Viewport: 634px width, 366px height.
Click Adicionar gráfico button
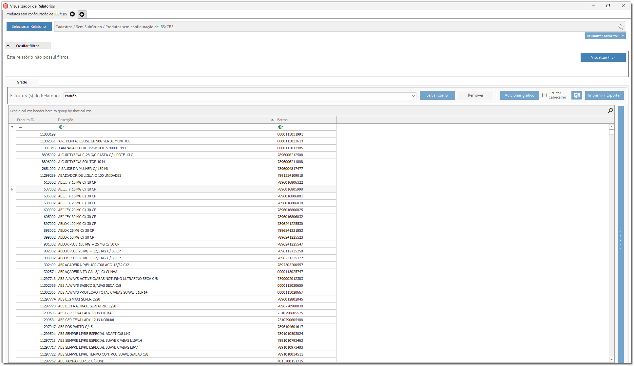(519, 95)
